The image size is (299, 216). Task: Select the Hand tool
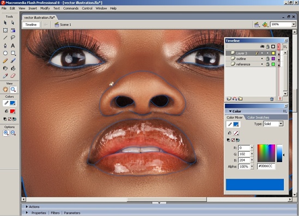[x=5, y=89]
